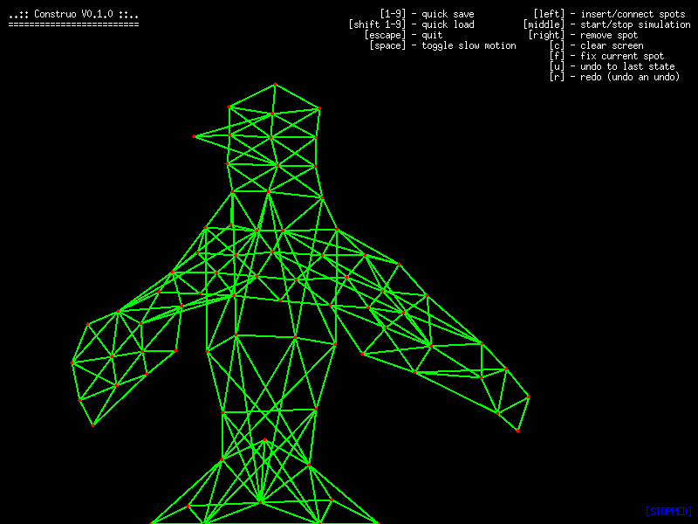Click the red spot at the penguin's beak tip

click(x=194, y=136)
